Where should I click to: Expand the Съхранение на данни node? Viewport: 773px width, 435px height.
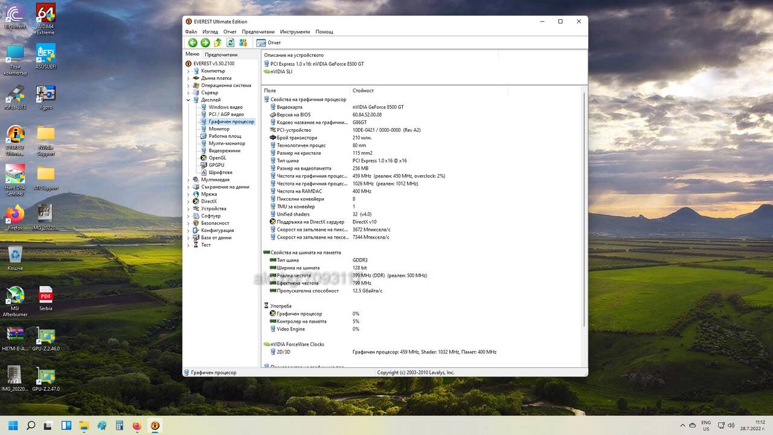188,187
